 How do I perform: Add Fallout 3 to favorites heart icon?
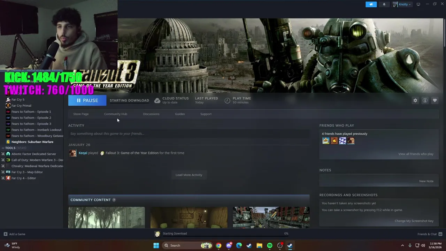click(x=435, y=100)
